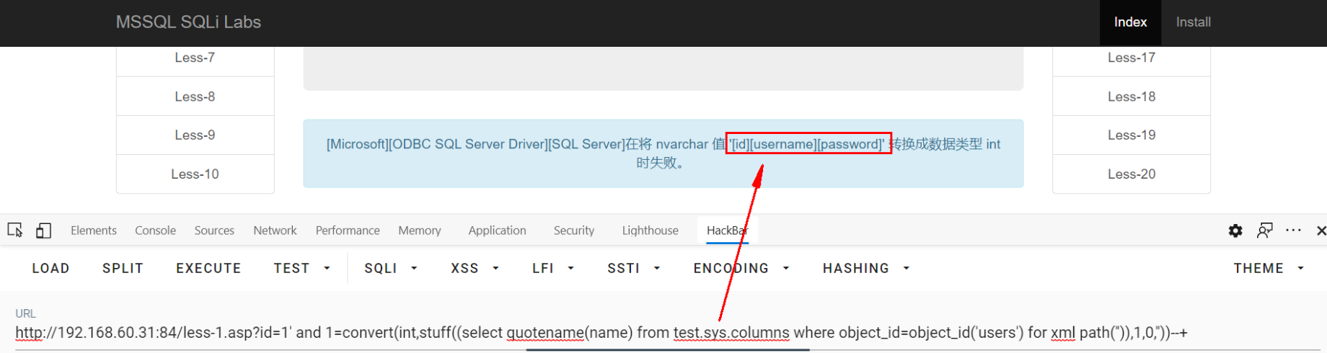1327x353 pixels.
Task: Expand the SQLI dropdown menu
Action: pos(391,268)
